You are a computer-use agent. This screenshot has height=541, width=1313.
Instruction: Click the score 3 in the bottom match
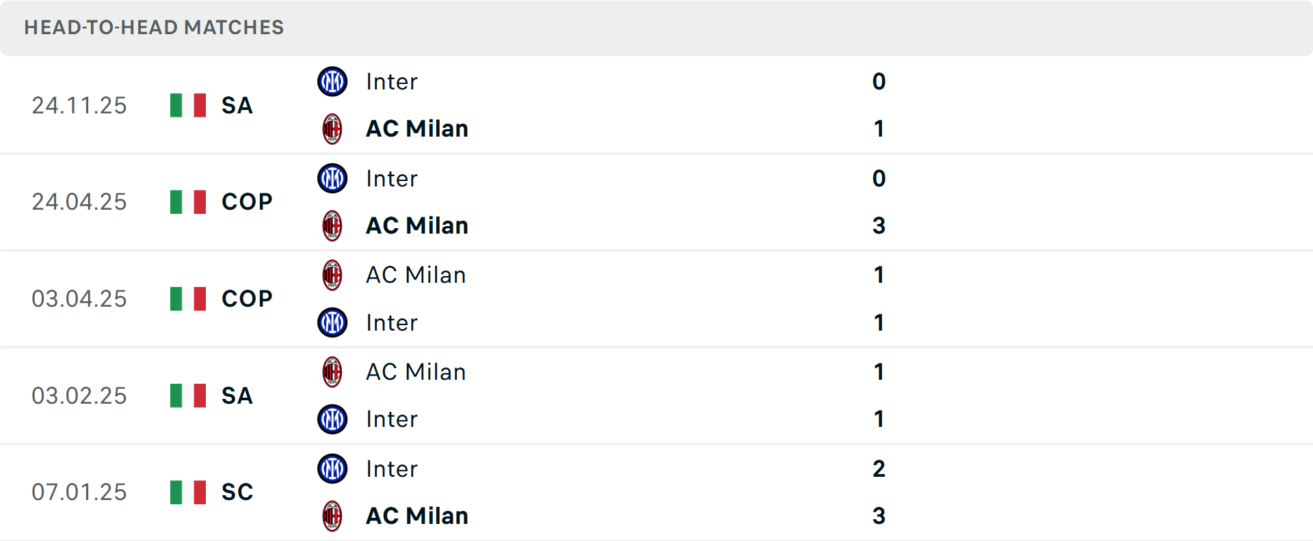(x=879, y=516)
